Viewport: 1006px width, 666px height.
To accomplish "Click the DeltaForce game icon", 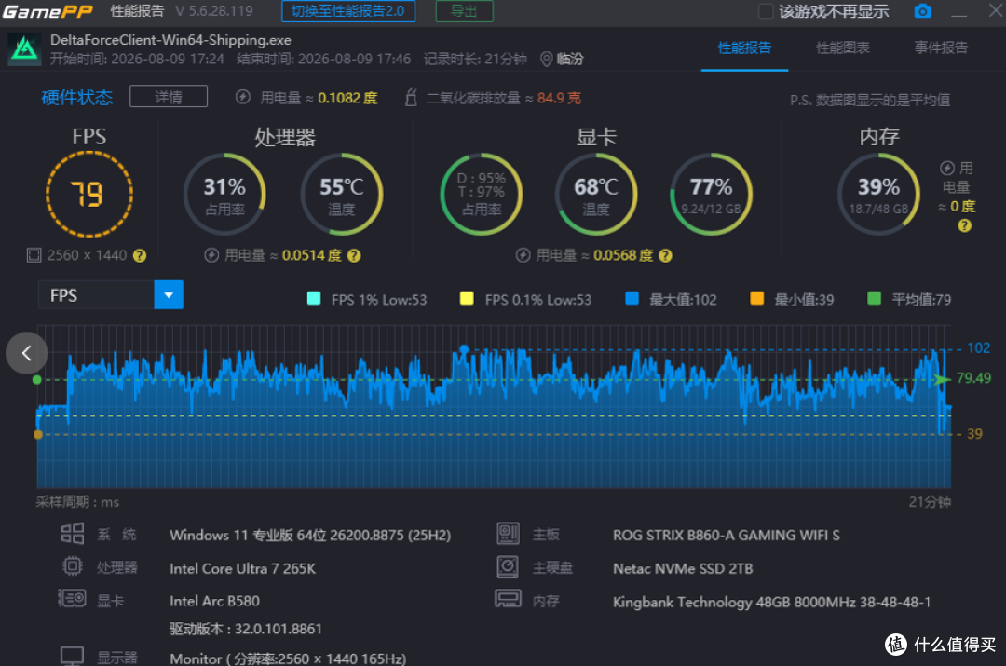I will pyautogui.click(x=24, y=49).
